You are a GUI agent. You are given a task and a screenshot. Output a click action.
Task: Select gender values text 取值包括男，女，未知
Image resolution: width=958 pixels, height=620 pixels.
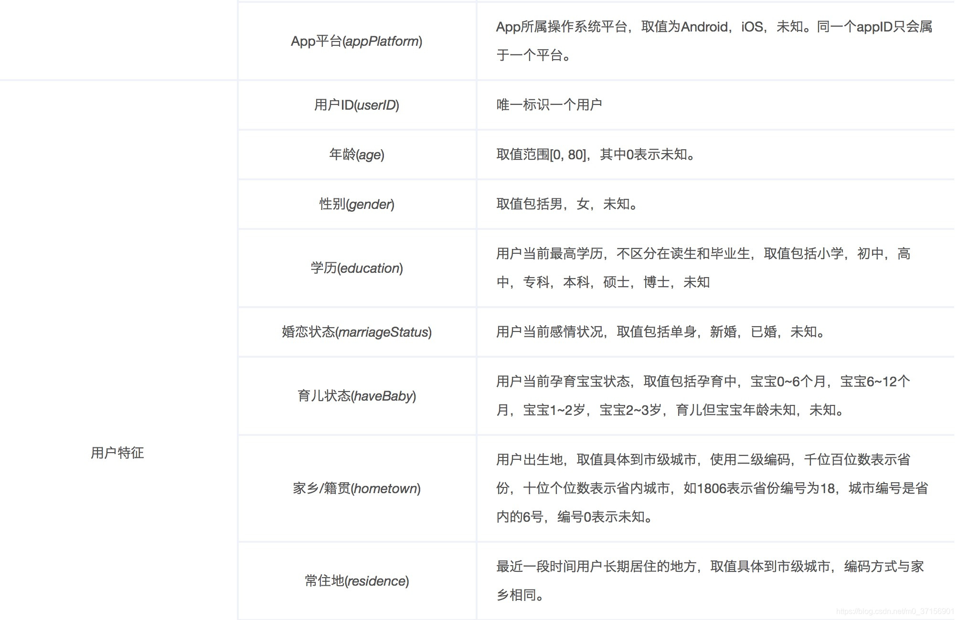click(567, 204)
